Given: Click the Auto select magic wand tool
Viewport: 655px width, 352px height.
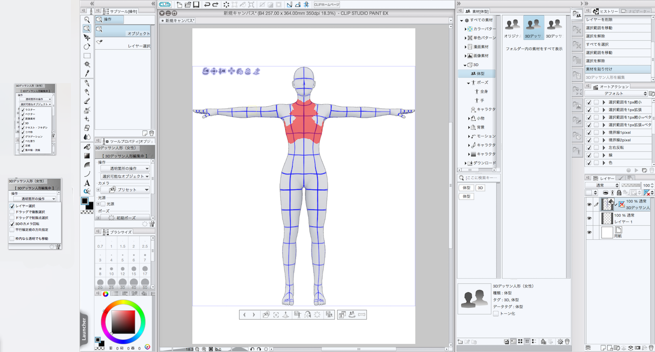Looking at the screenshot, I should (x=87, y=64).
